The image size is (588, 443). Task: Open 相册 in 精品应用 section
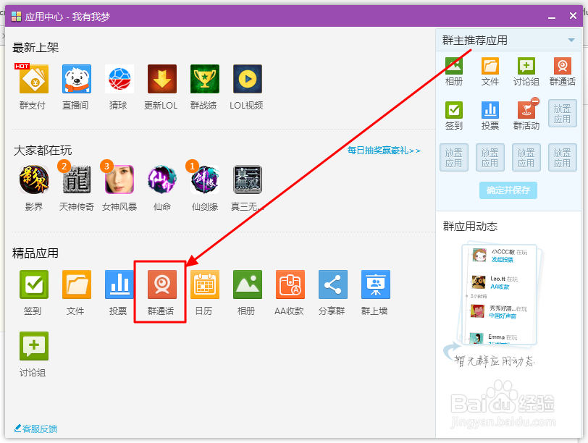click(x=248, y=284)
